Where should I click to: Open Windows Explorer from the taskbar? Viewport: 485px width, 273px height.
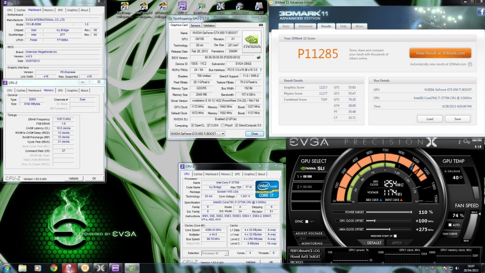[22, 268]
